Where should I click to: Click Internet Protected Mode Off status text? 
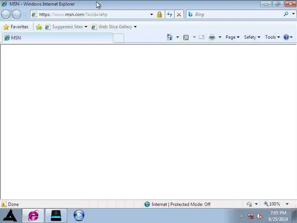point(181,204)
